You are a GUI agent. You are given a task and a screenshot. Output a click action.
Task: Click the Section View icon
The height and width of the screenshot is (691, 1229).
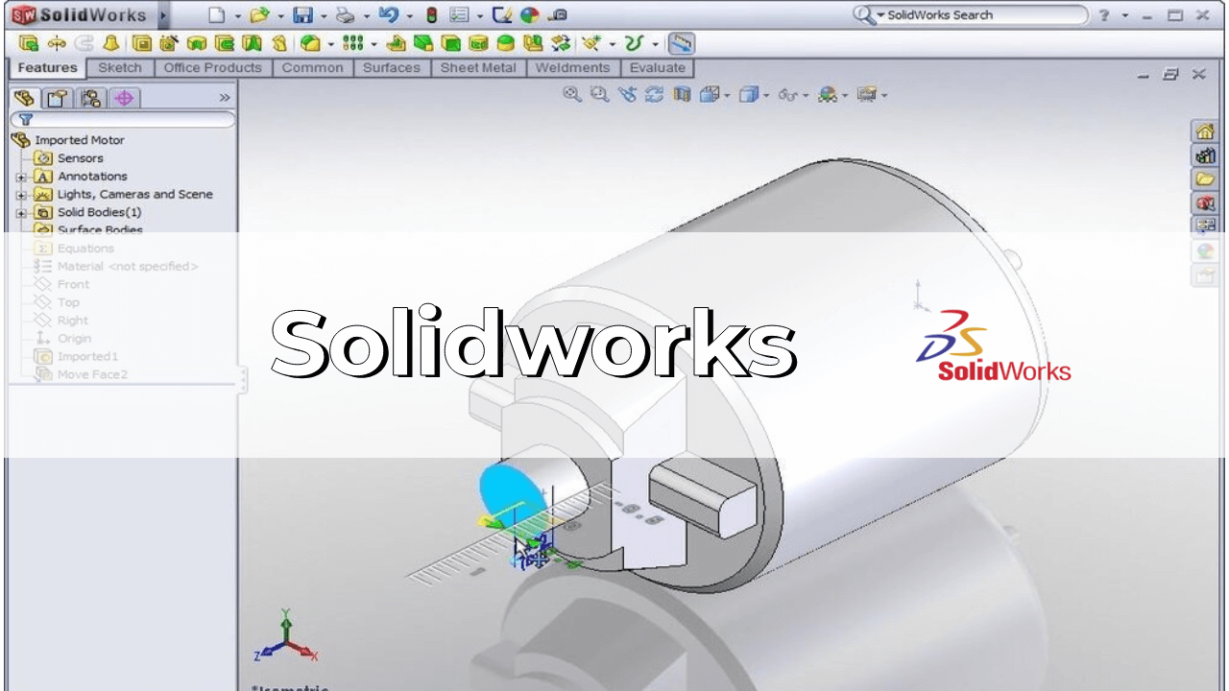(x=683, y=94)
